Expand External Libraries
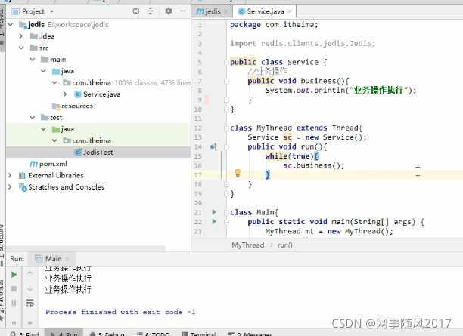 coord(10,175)
